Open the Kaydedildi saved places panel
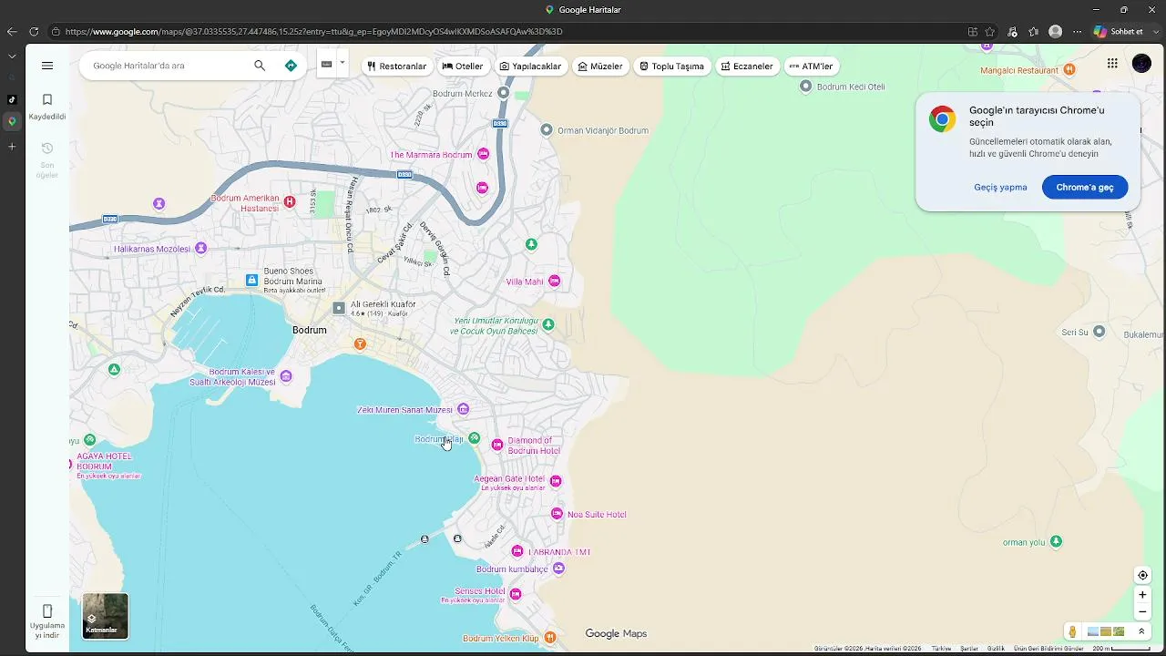Image resolution: width=1166 pixels, height=656 pixels. [x=47, y=106]
